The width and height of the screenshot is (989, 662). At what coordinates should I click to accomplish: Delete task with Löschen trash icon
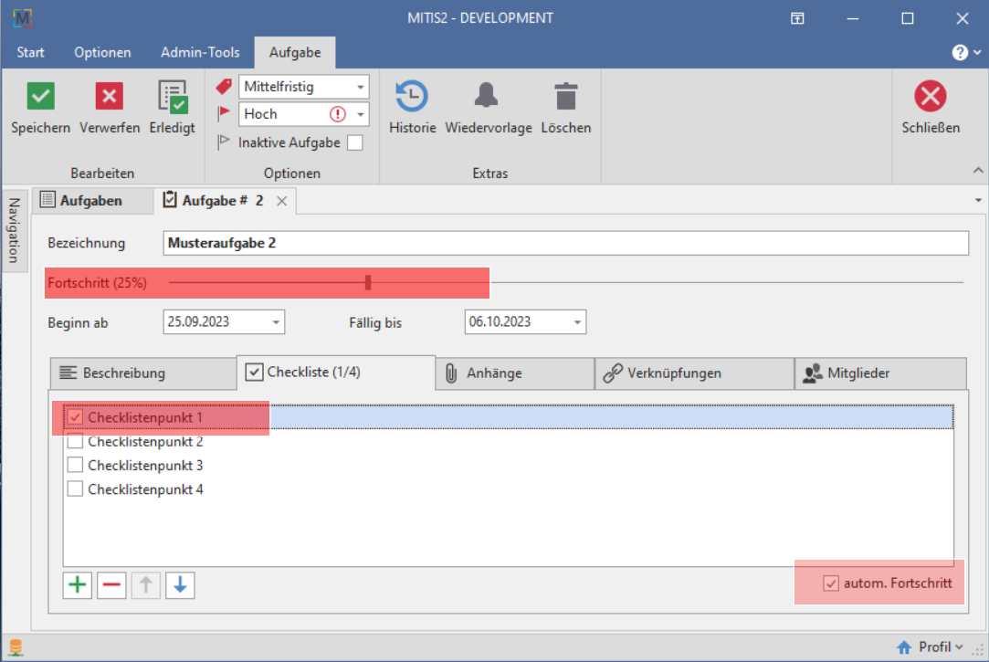[x=565, y=96]
